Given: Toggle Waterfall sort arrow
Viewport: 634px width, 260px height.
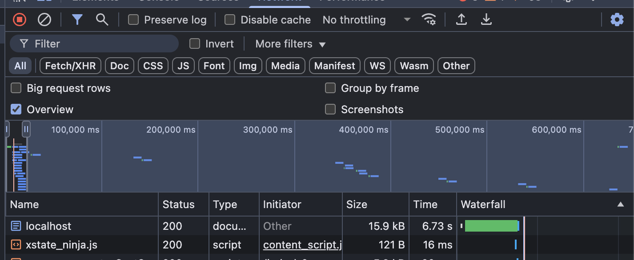Looking at the screenshot, I should [x=620, y=205].
